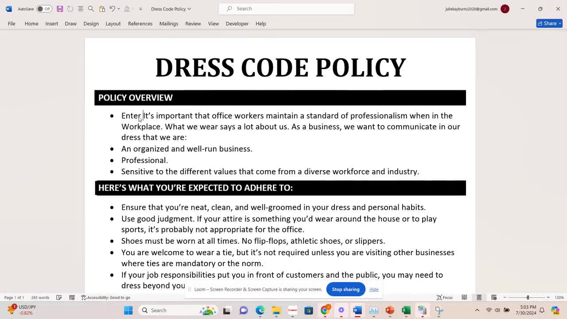
Task: Show hidden icons chevron in system tray
Action: [x=477, y=310]
